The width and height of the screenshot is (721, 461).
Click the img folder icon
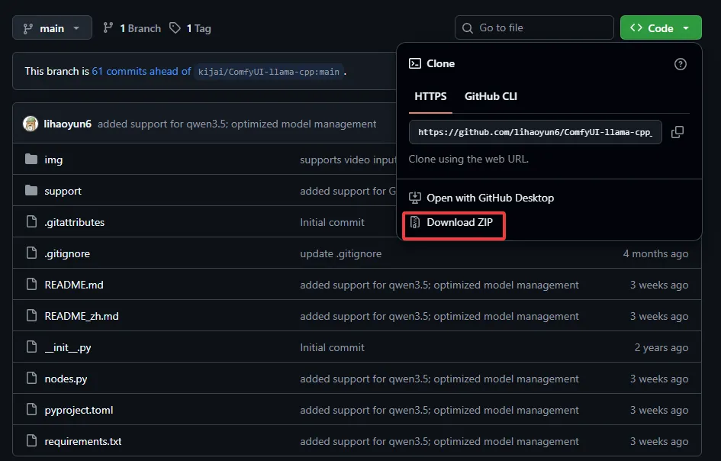(x=31, y=160)
